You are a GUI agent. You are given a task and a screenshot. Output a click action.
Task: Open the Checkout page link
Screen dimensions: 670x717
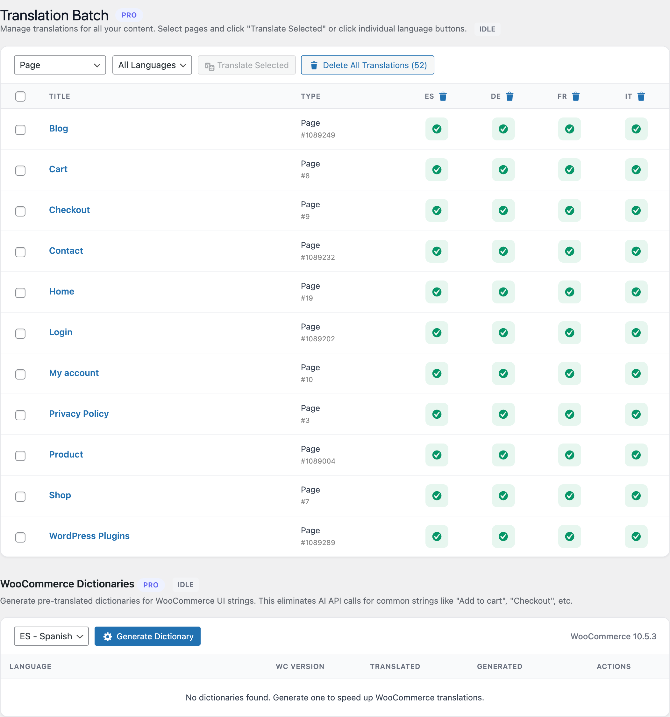(69, 210)
